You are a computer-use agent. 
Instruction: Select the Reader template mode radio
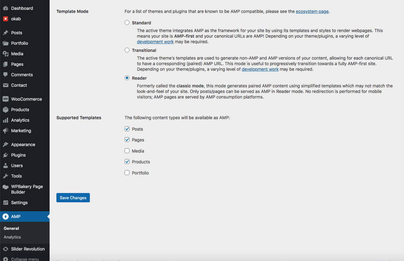tap(127, 78)
